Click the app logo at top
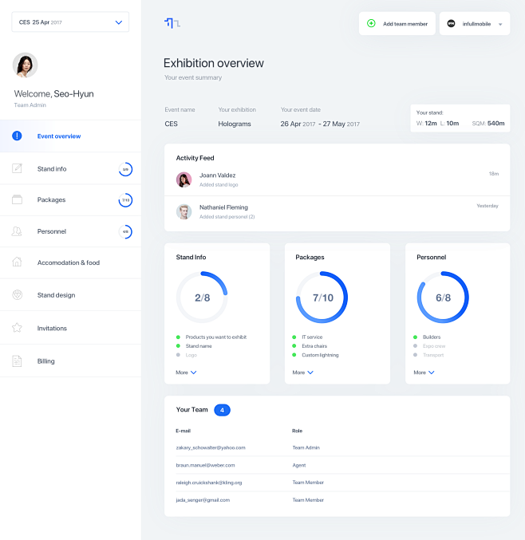The width and height of the screenshot is (525, 540). click(172, 23)
